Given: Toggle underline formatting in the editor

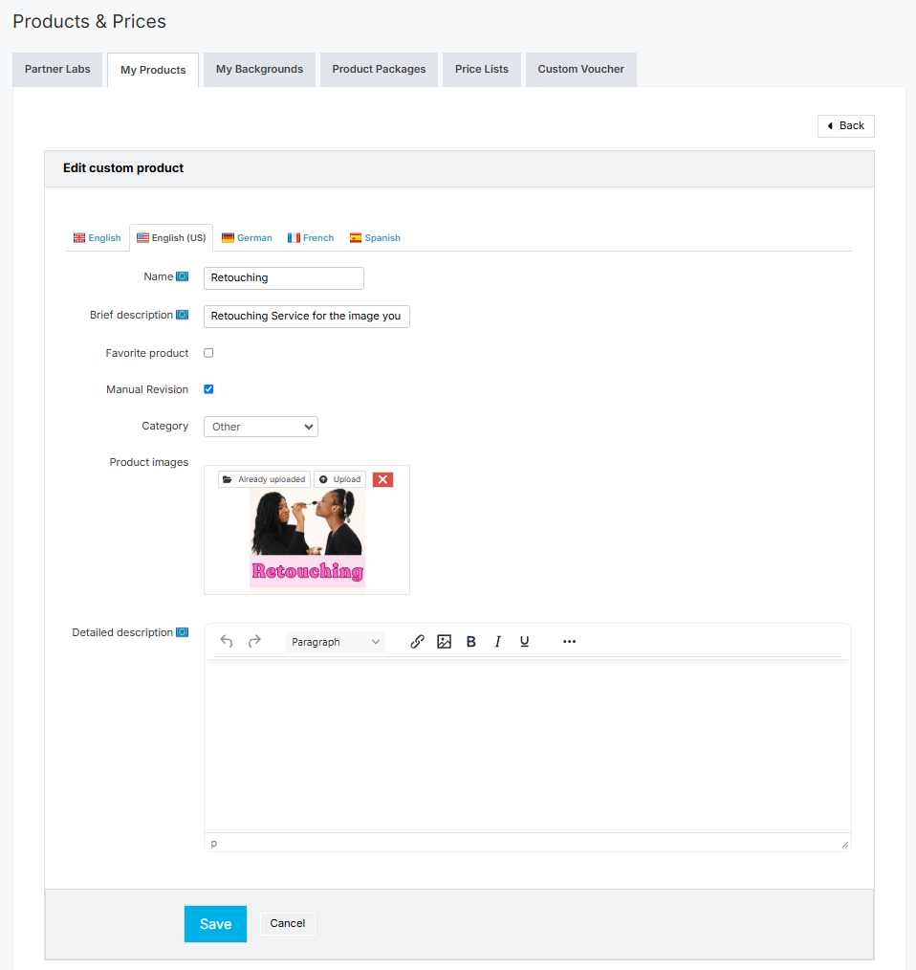Looking at the screenshot, I should pyautogui.click(x=525, y=642).
